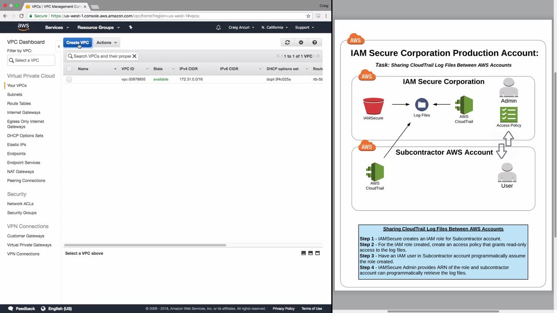Click the 172.31.0.0/16 CIDR cell
This screenshot has width=557, height=313.
pos(191,79)
